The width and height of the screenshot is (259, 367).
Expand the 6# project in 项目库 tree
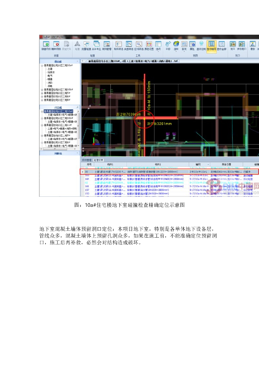(x=42, y=96)
